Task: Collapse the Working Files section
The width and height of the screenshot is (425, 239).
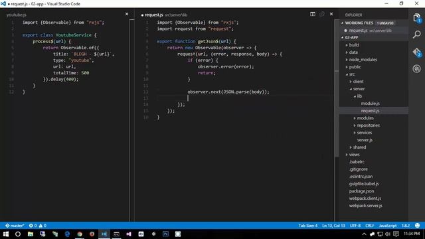Action: click(x=343, y=23)
